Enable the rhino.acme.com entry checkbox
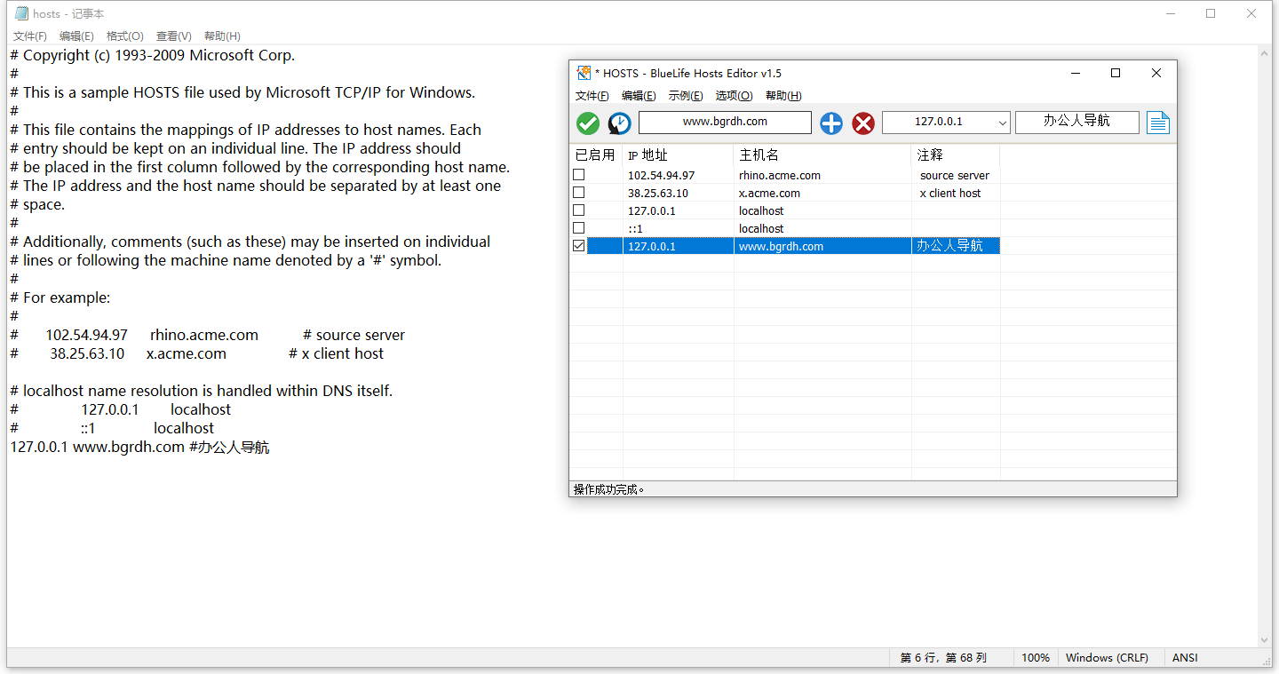The width and height of the screenshot is (1279, 674). coord(579,175)
